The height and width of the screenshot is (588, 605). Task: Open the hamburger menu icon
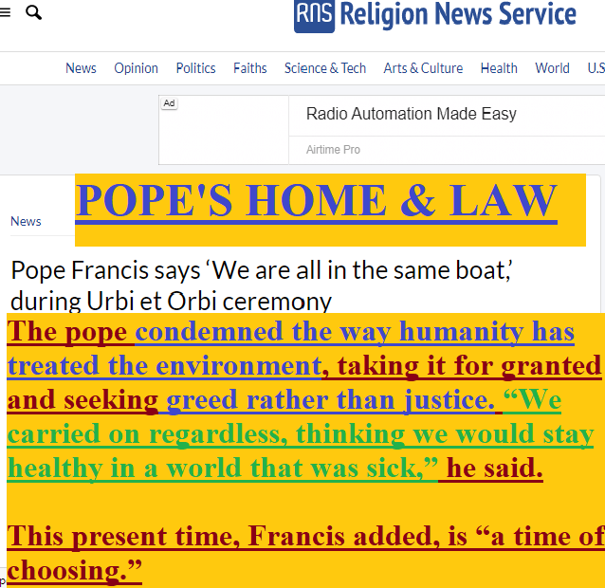(x=5, y=13)
